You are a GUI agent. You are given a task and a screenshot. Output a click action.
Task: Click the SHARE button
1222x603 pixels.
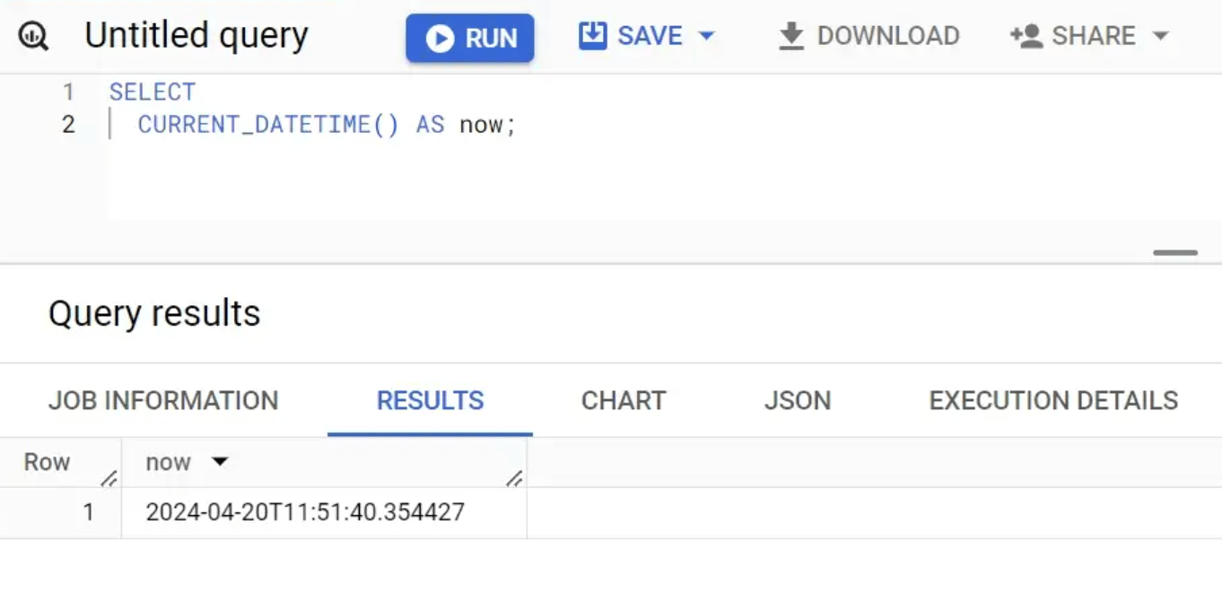(x=1071, y=36)
